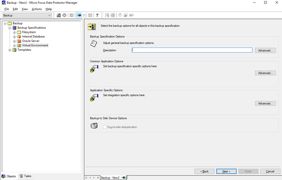Click the device toolbar icon after the hand
Viewport: 282px width, 180px height.
(x=125, y=15)
